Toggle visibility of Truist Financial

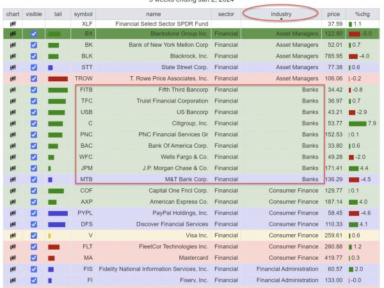[34, 101]
